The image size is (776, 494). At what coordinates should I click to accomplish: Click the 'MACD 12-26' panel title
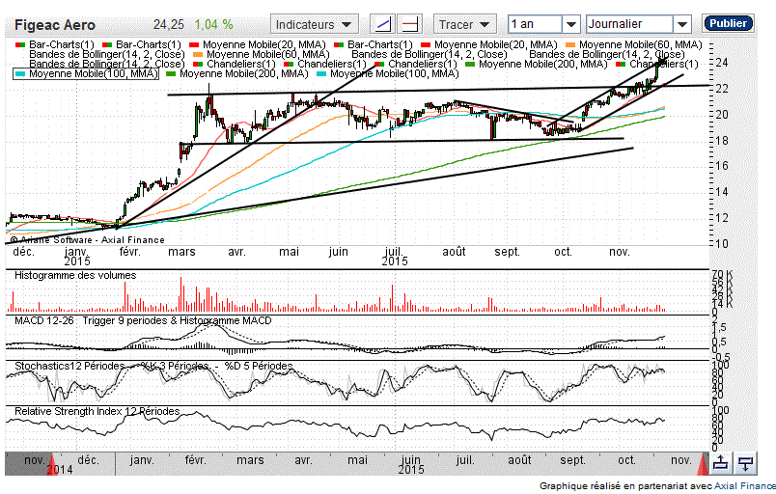[44, 320]
